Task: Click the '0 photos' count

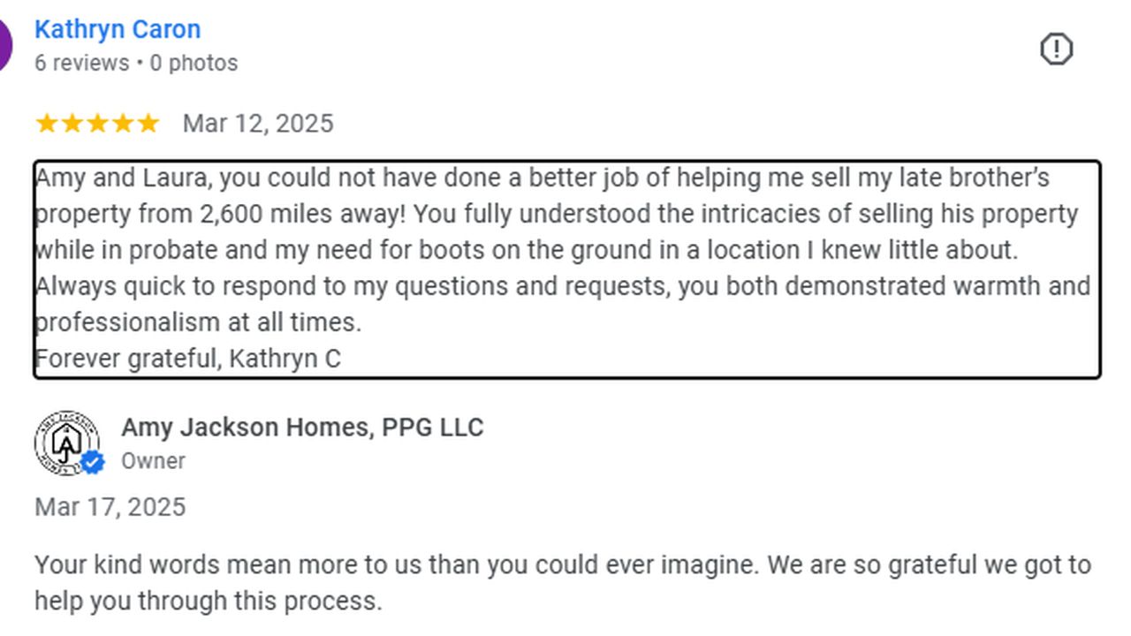Action: click(x=194, y=64)
